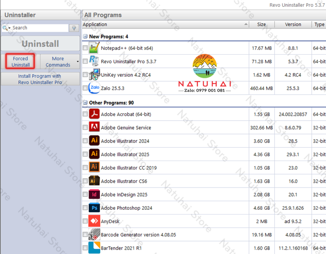This screenshot has width=326, height=254.
Task: Check the Adobe Illustrator CS6 checkbox
Action: (x=85, y=181)
